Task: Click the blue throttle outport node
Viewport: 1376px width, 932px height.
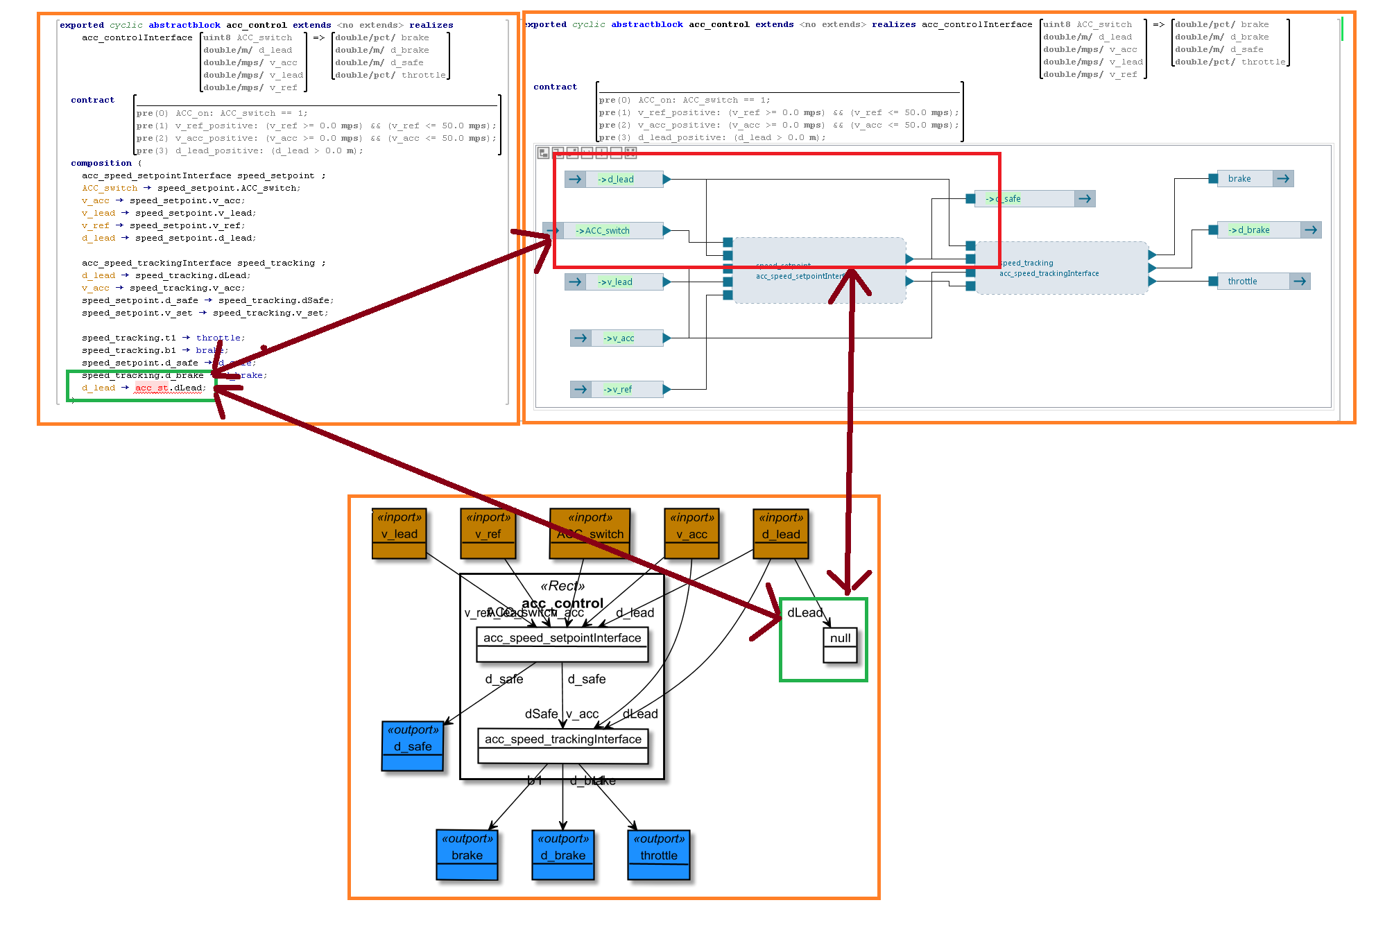Action: pyautogui.click(x=658, y=854)
